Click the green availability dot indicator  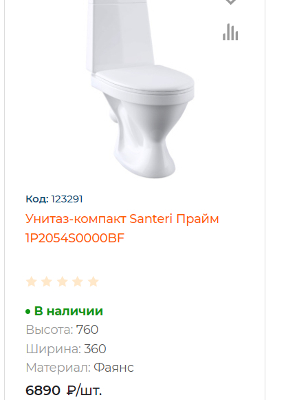[x=28, y=312]
